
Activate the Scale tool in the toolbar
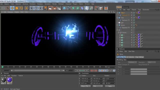coord(17,8)
